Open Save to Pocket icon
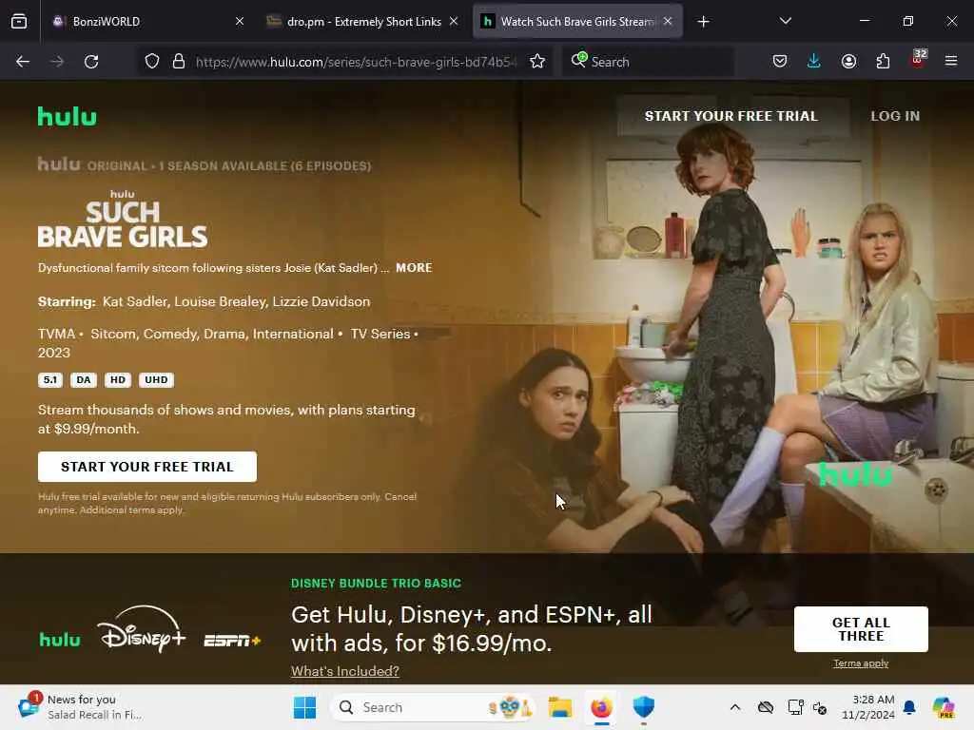Viewport: 974px width, 730px height. (780, 61)
